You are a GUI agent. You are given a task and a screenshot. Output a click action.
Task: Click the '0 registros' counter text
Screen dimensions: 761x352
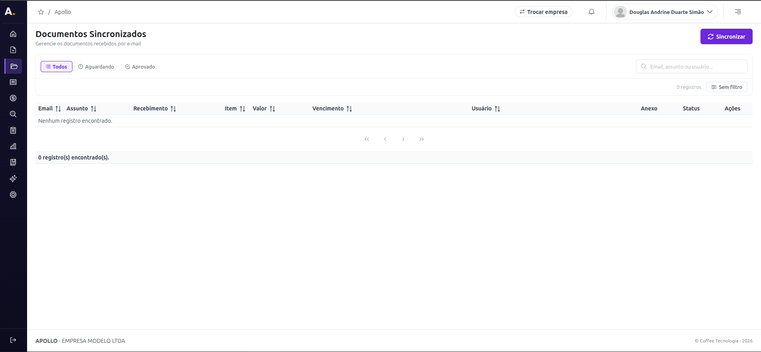tap(689, 87)
